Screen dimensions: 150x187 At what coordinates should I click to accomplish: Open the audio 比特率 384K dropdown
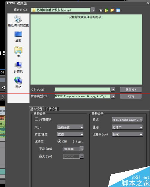(x=127, y=134)
